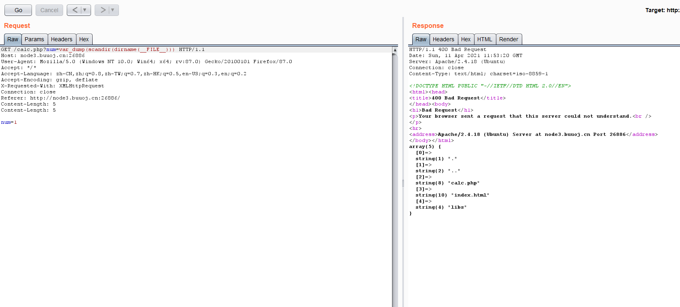The image size is (680, 307).
Task: Click the Cancel button
Action: (x=49, y=10)
